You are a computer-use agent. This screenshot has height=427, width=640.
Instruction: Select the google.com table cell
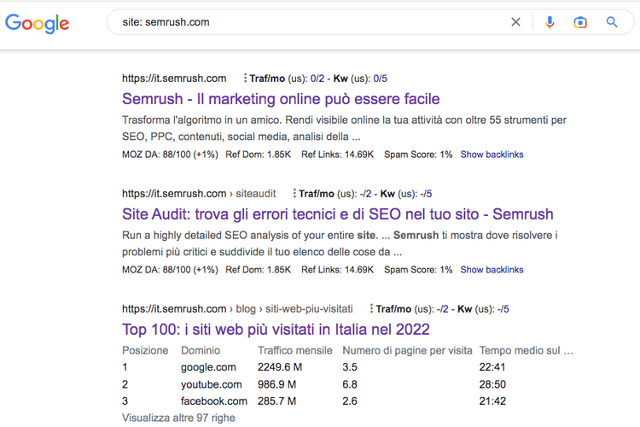[208, 367]
